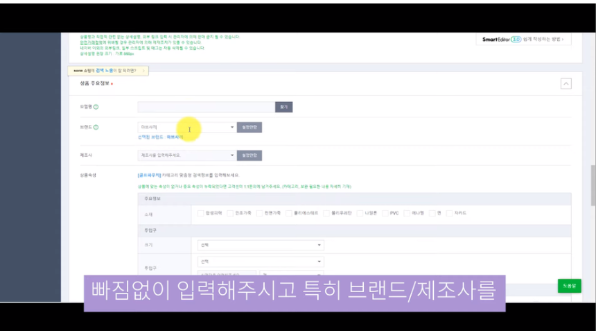Check the 천연가죽 material checkbox
Image resolution: width=596 pixels, height=333 pixels.
click(x=260, y=213)
